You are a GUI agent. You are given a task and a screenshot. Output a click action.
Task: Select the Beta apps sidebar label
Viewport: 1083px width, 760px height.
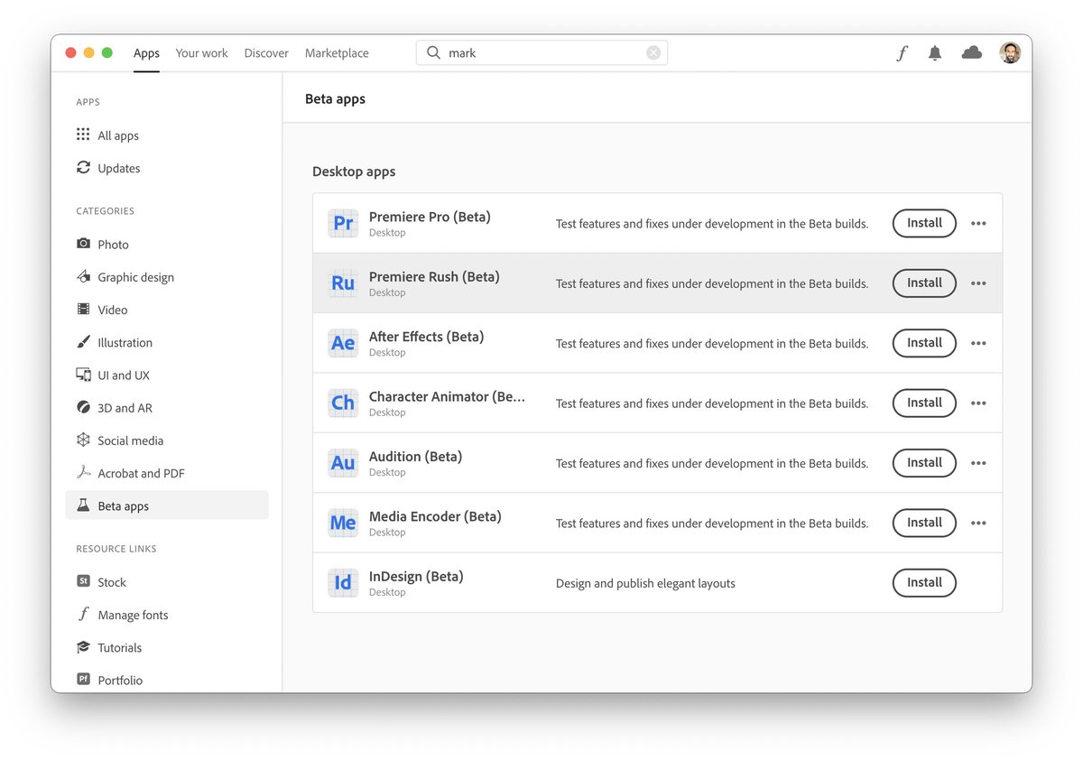pos(123,505)
